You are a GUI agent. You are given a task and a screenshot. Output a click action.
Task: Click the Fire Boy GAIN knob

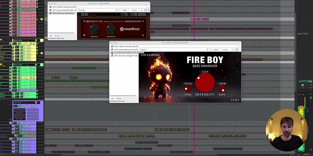(222, 89)
